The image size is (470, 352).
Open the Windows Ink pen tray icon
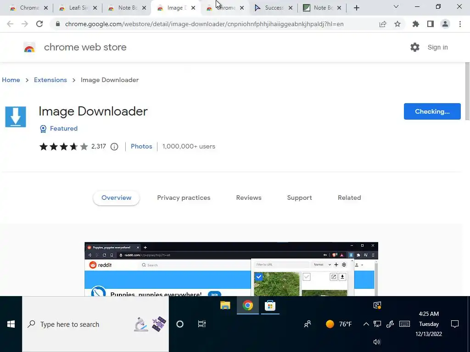coord(390,324)
